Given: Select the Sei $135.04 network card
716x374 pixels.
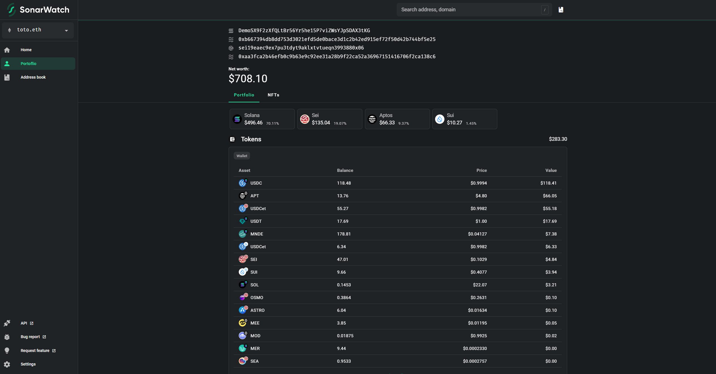Looking at the screenshot, I should tap(330, 119).
